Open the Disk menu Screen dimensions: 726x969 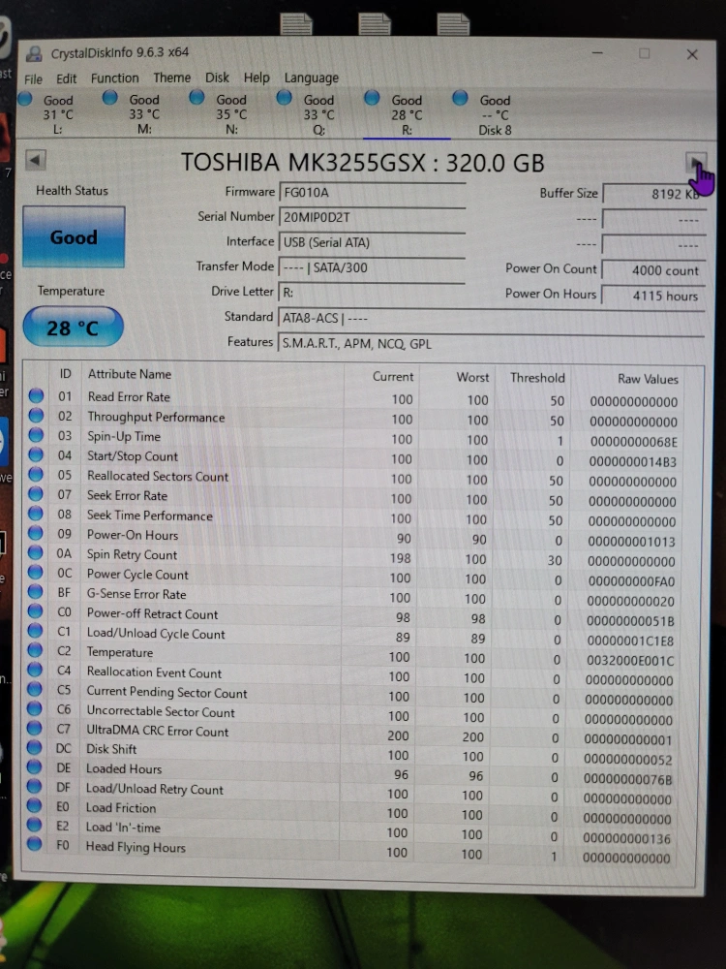pyautogui.click(x=217, y=78)
